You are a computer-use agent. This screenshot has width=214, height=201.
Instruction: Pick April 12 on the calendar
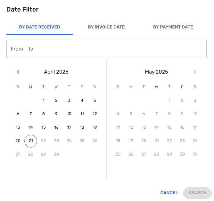tap(95, 114)
